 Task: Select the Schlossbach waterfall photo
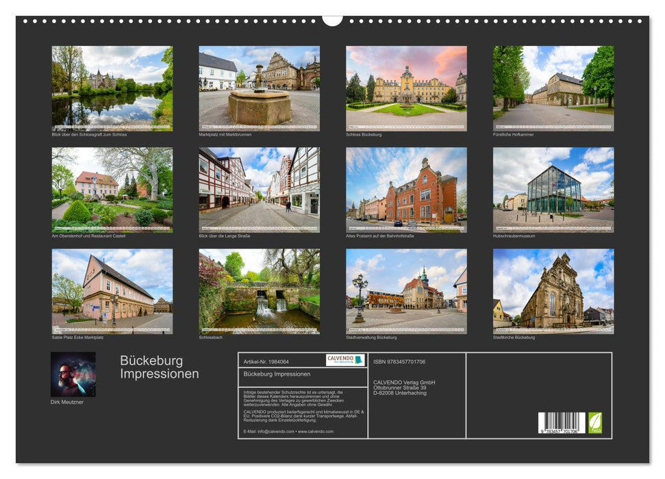point(259,291)
